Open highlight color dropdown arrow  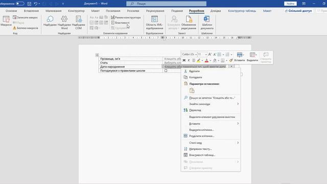tap(202, 60)
